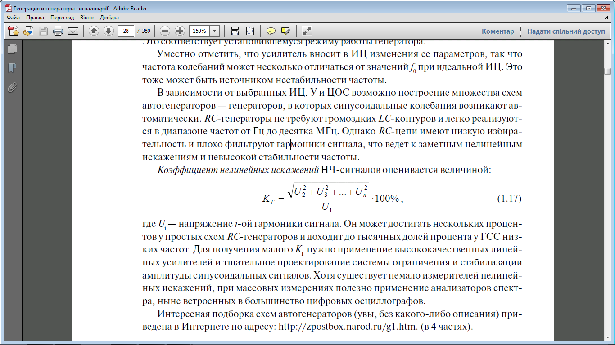
Task: Click Надати спільний доступ button
Action: tap(566, 31)
